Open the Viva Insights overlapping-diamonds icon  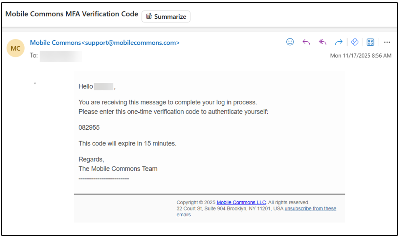[354, 42]
